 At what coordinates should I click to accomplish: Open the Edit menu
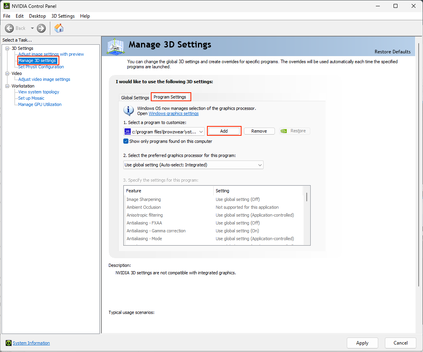point(19,16)
